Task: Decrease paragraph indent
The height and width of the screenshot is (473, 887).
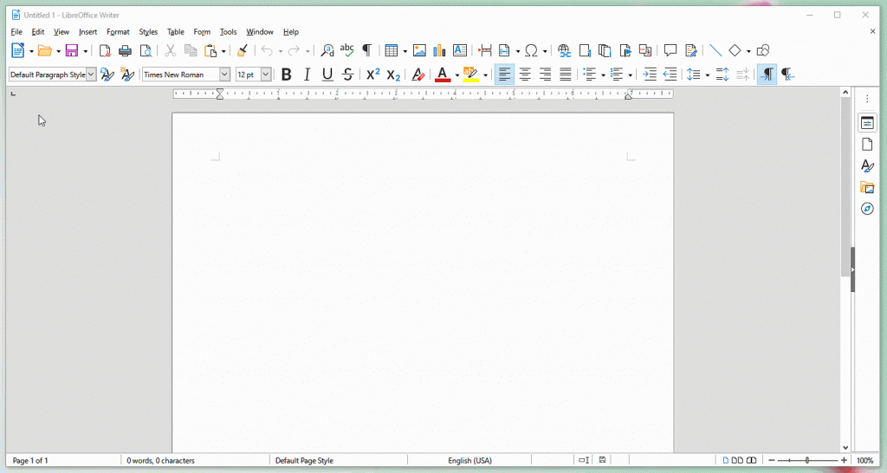Action: pyautogui.click(x=670, y=75)
